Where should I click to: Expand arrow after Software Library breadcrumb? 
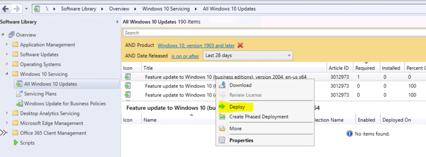[102, 9]
